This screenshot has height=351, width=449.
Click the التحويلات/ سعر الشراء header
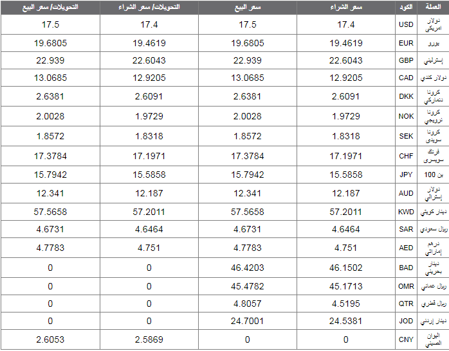pos(149,7)
